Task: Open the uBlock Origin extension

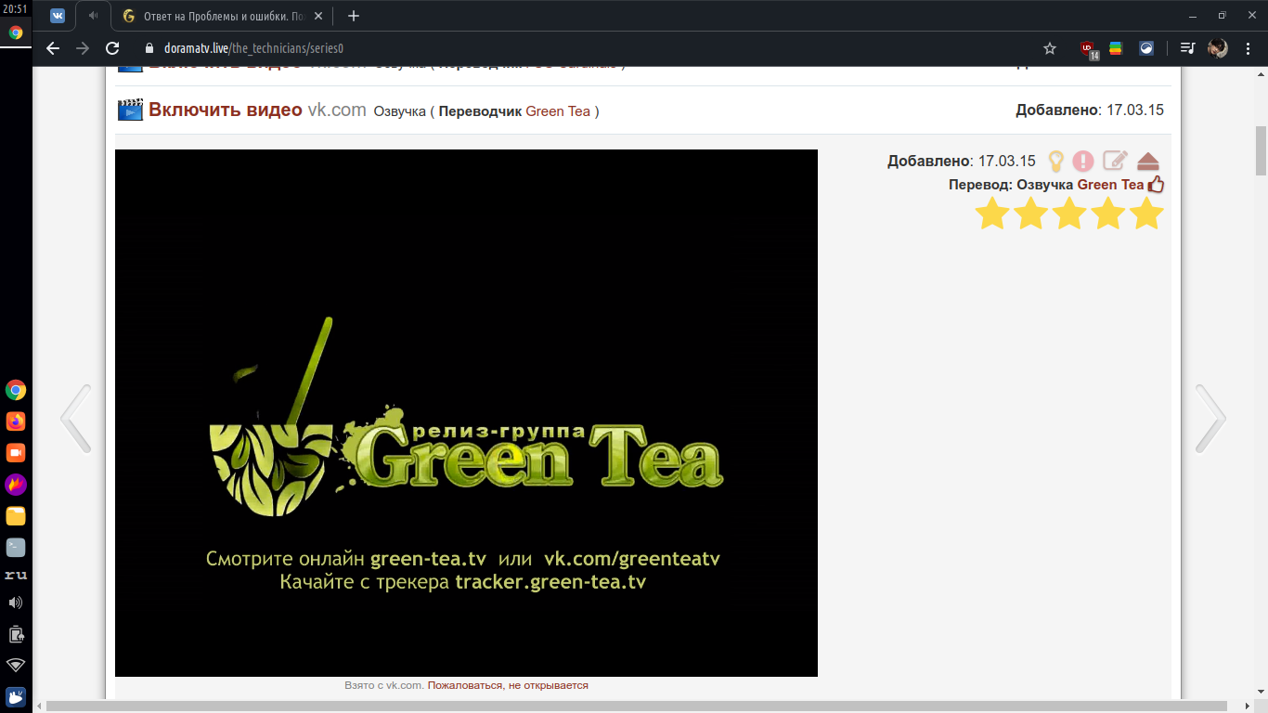Action: [1088, 49]
